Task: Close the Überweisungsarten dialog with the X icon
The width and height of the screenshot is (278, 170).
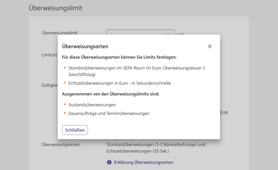Action: tap(210, 46)
